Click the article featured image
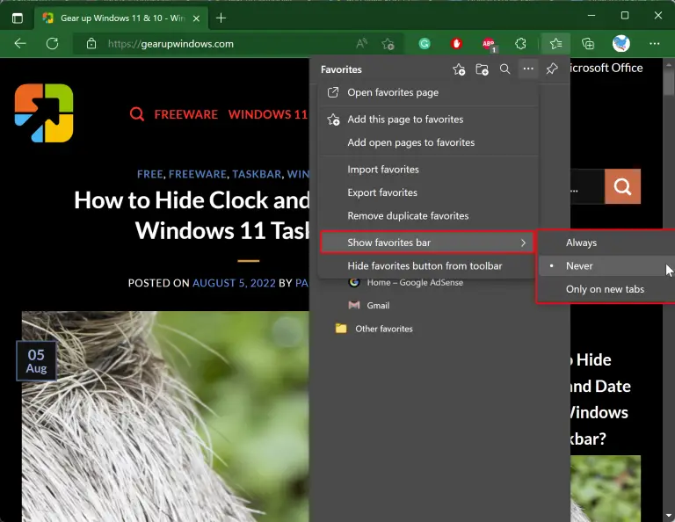This screenshot has width=675, height=522. click(x=165, y=417)
